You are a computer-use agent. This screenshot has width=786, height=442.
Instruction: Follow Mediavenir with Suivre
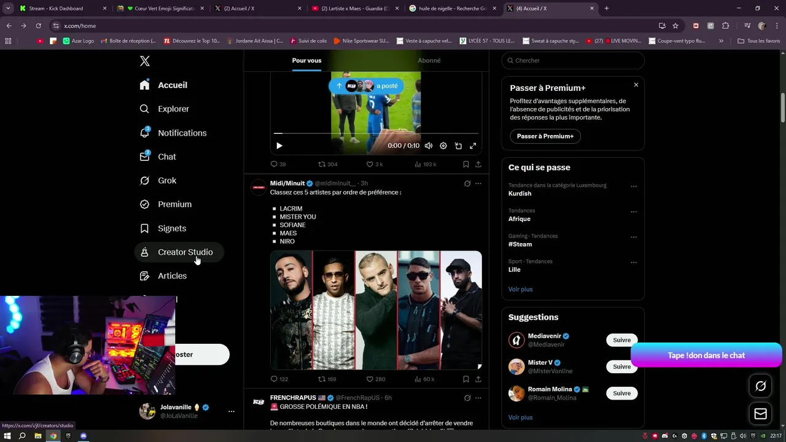621,340
